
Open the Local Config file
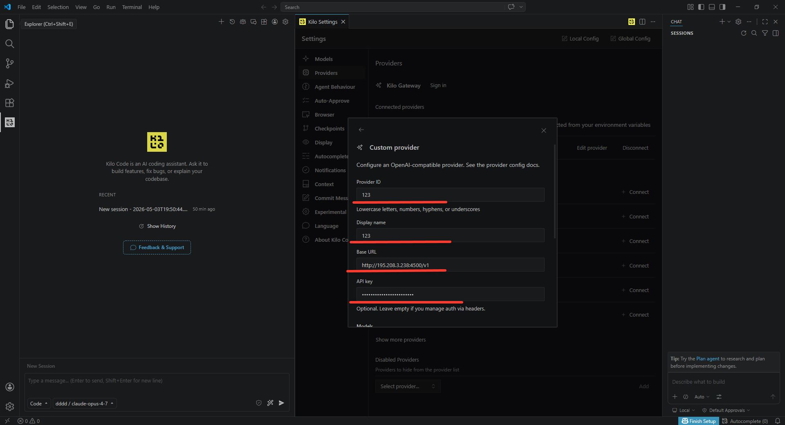[x=580, y=38]
